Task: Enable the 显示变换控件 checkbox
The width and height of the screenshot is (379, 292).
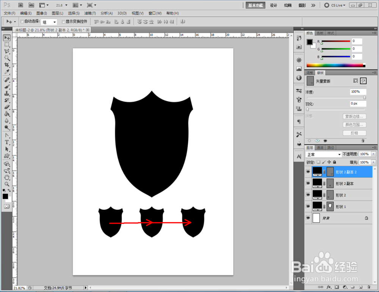Action: click(x=63, y=22)
